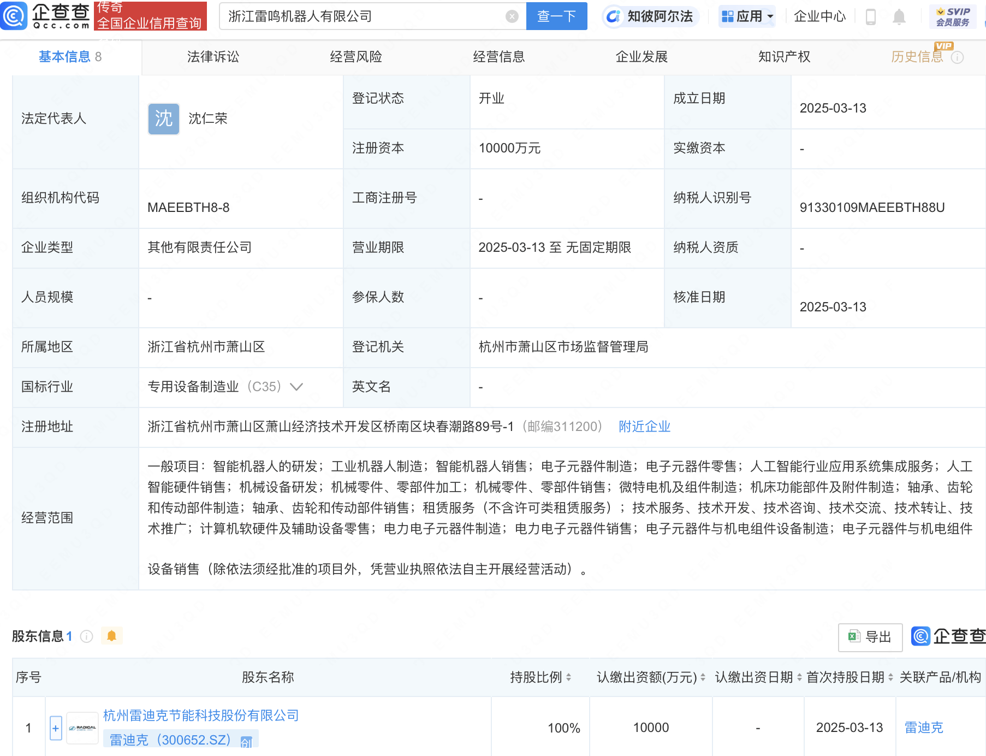
Task: Open SVIP 会员服务
Action: (x=953, y=16)
